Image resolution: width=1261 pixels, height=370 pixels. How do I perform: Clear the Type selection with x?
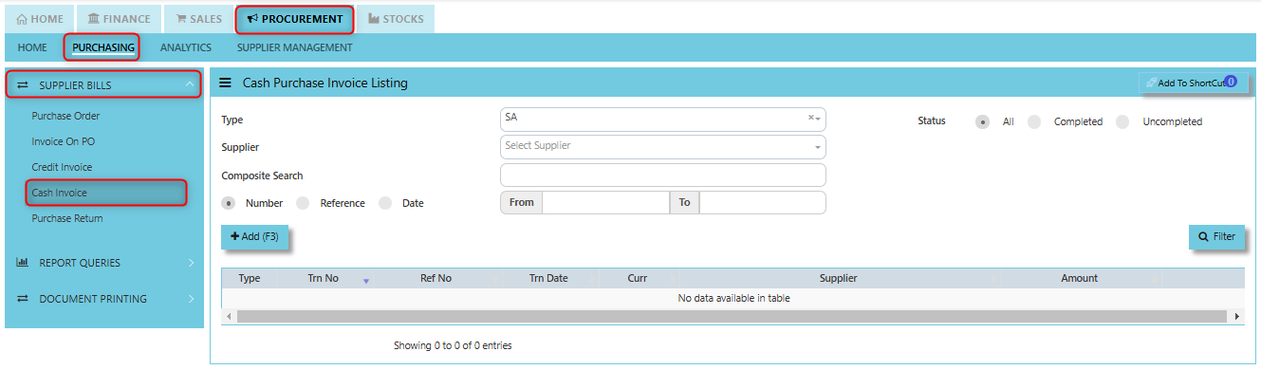click(810, 119)
